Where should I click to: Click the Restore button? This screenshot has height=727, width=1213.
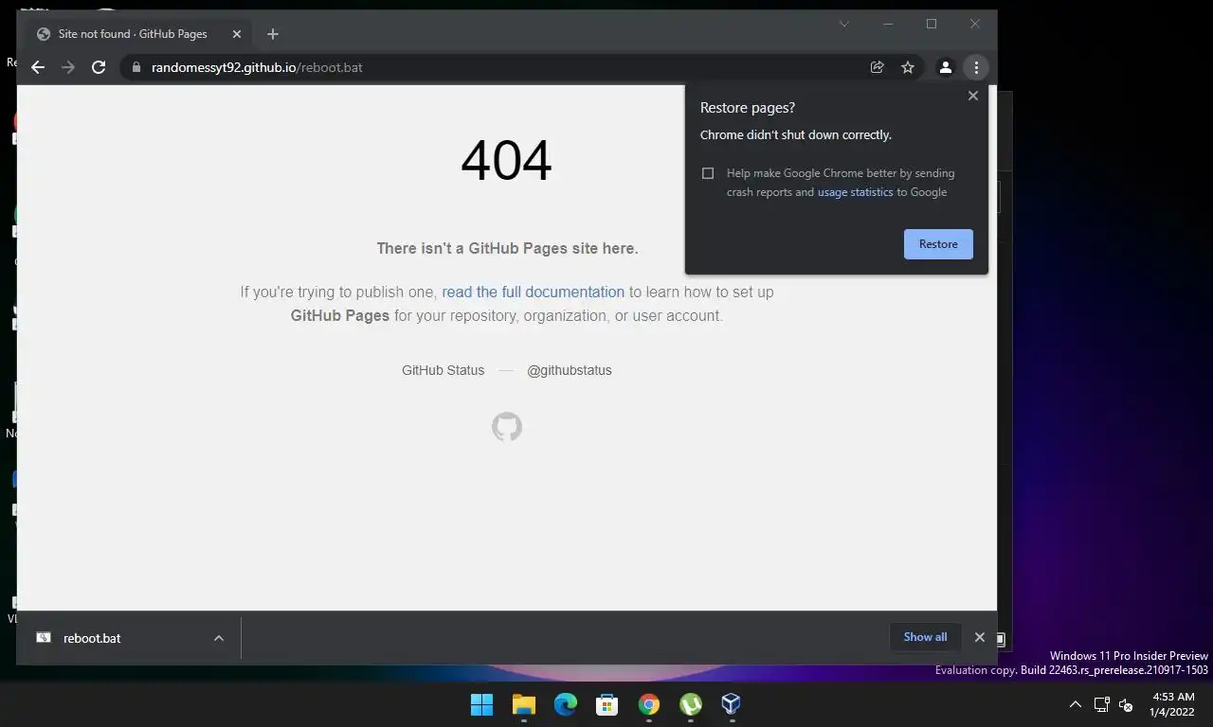coord(938,244)
